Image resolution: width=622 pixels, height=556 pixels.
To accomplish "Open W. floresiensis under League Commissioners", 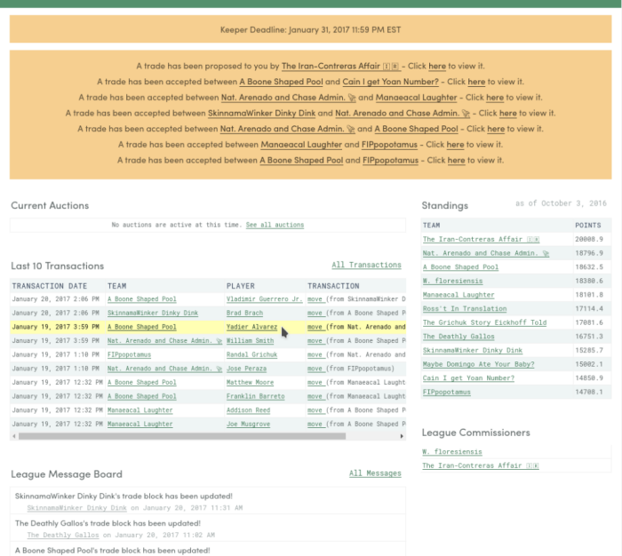I will pos(451,452).
